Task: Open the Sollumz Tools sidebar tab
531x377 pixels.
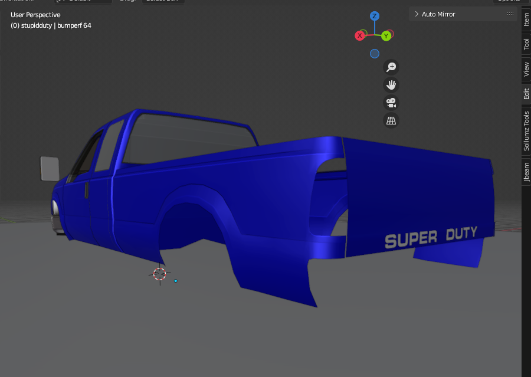Action: point(526,131)
